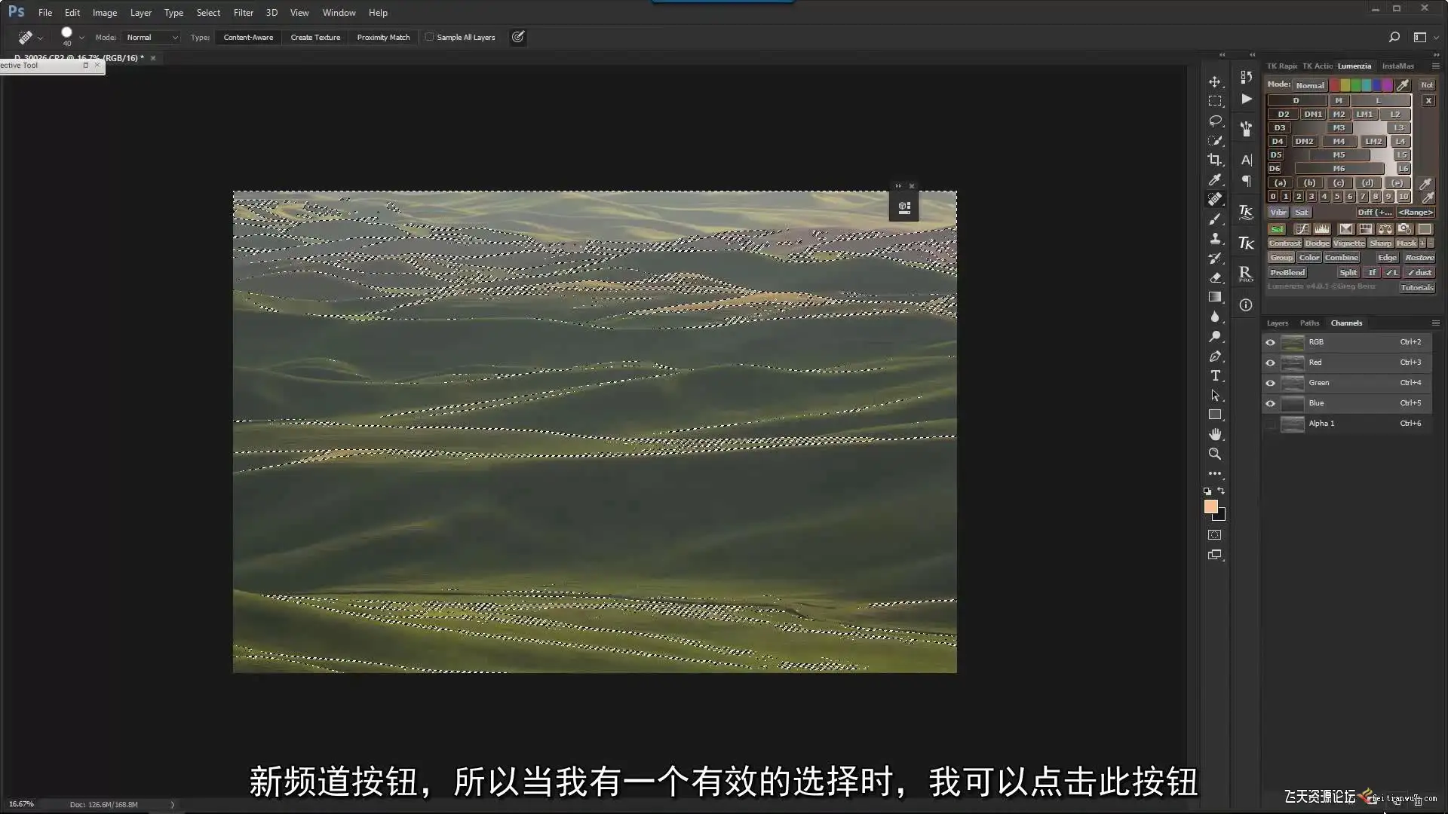Show the Alpha 1 channel

tap(1270, 424)
